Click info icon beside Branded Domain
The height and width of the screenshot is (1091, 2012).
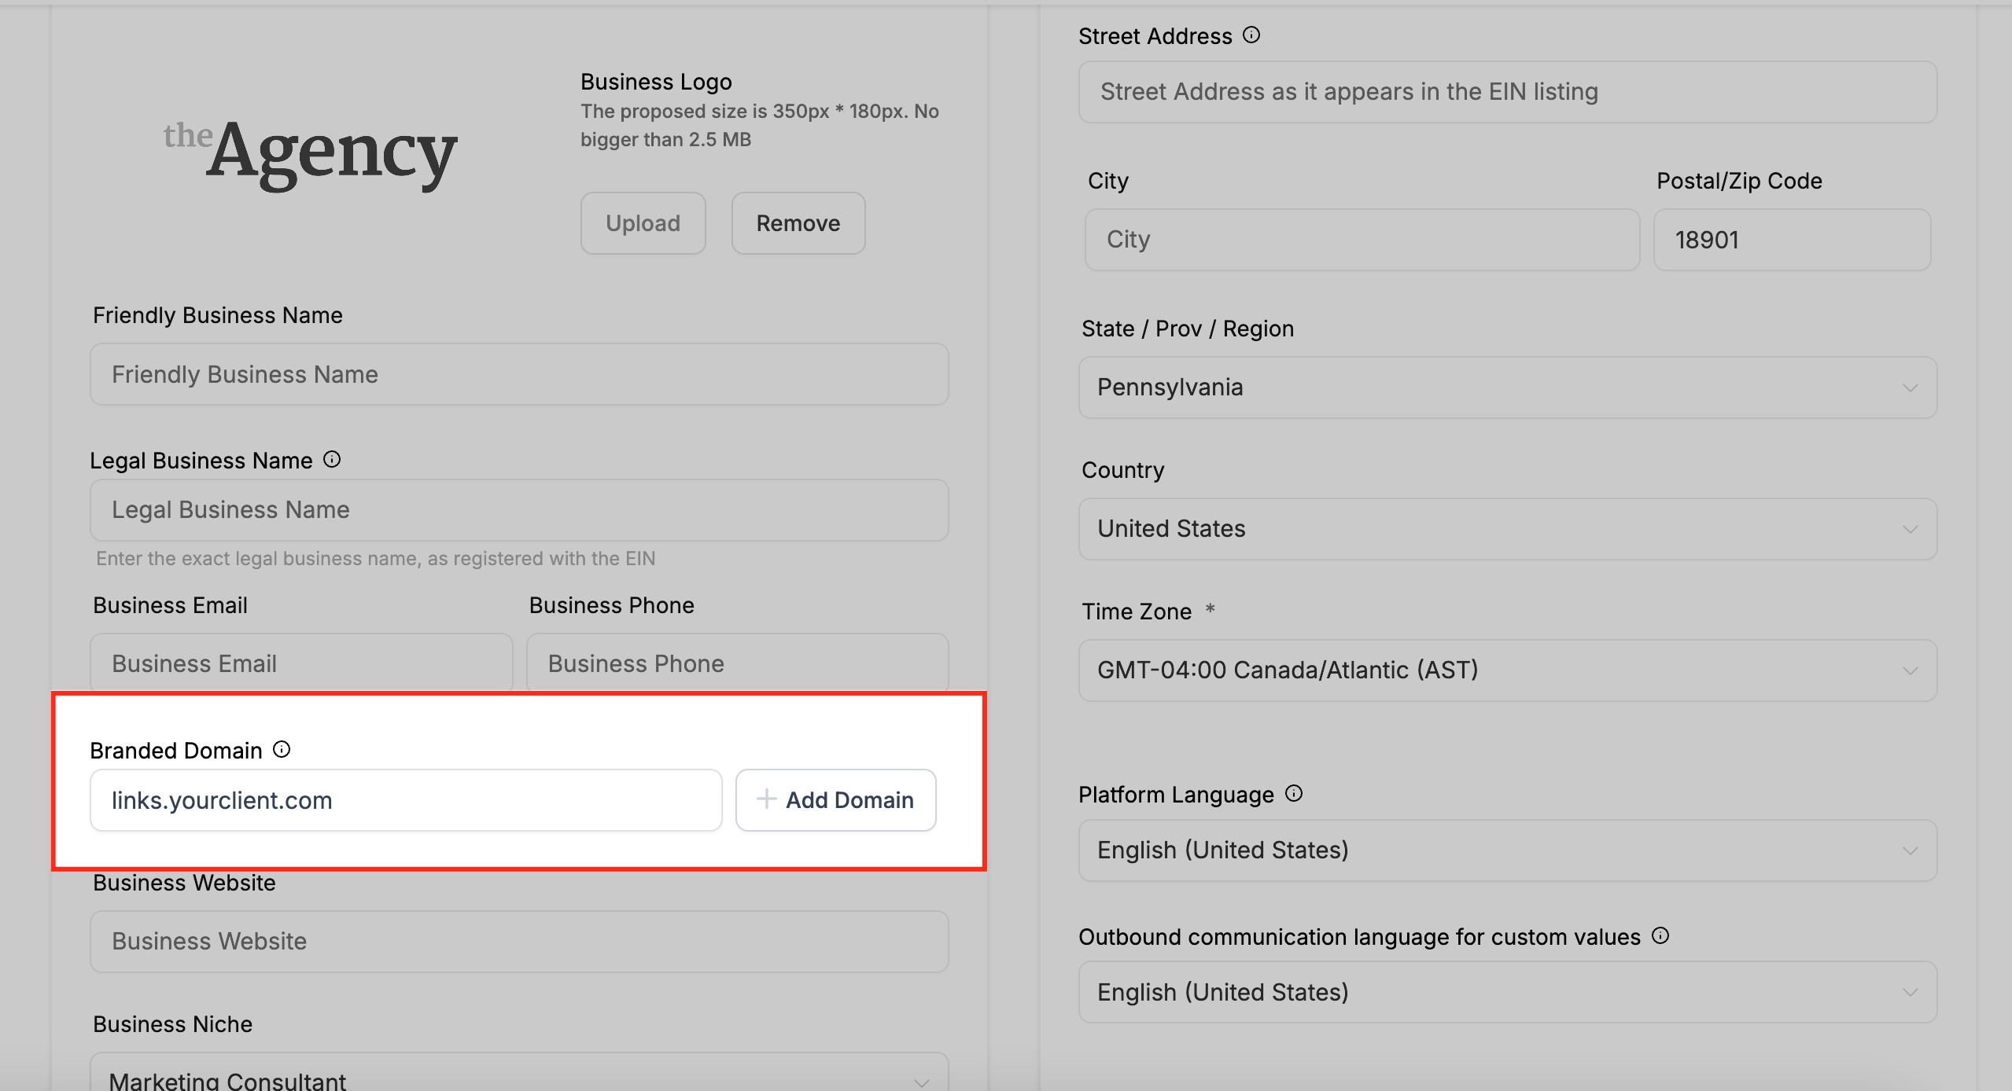point(282,750)
